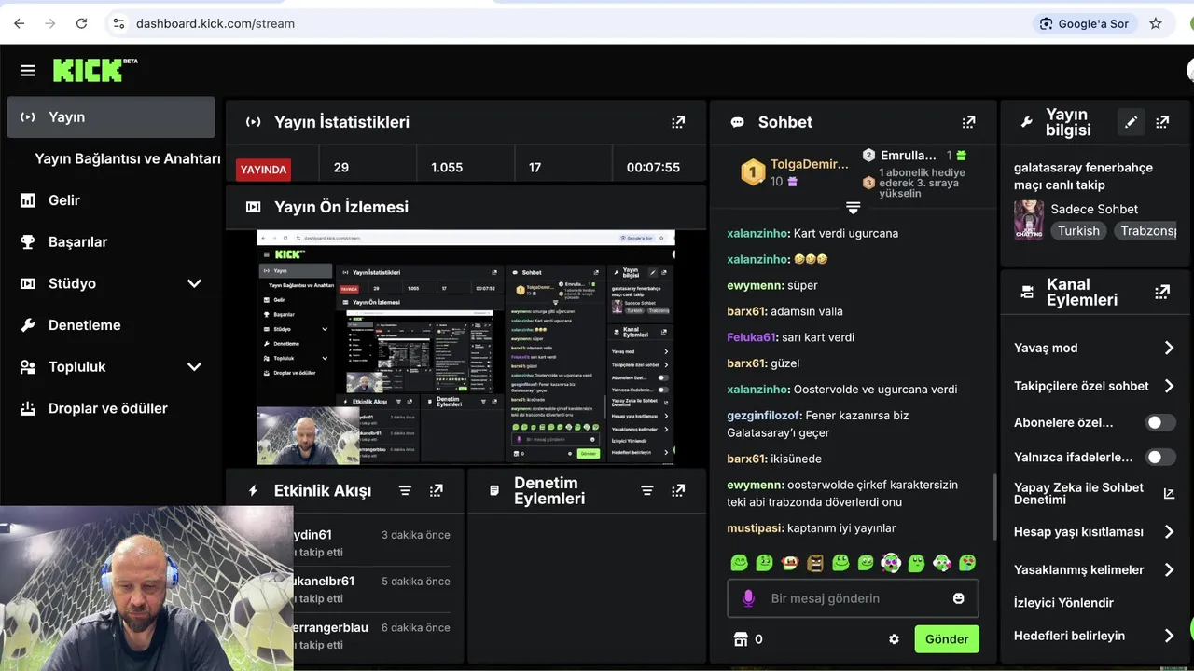Bookmark this page with the star icon
Screen dimensions: 1194x671
pyautogui.click(x=1156, y=23)
